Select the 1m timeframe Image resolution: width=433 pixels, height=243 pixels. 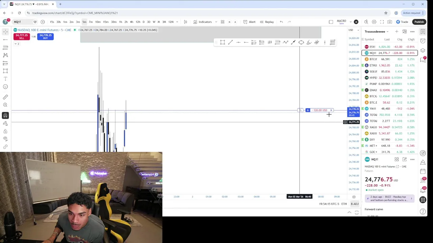(65, 22)
